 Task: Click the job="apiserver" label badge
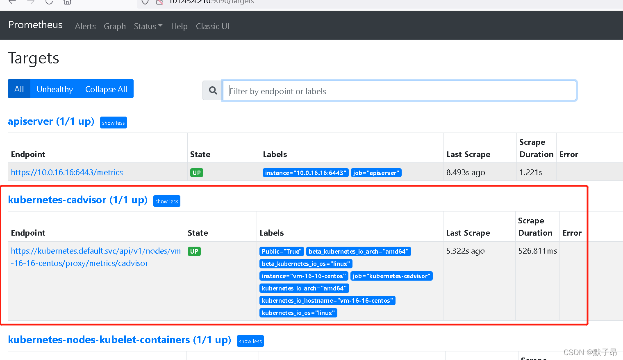tap(376, 173)
